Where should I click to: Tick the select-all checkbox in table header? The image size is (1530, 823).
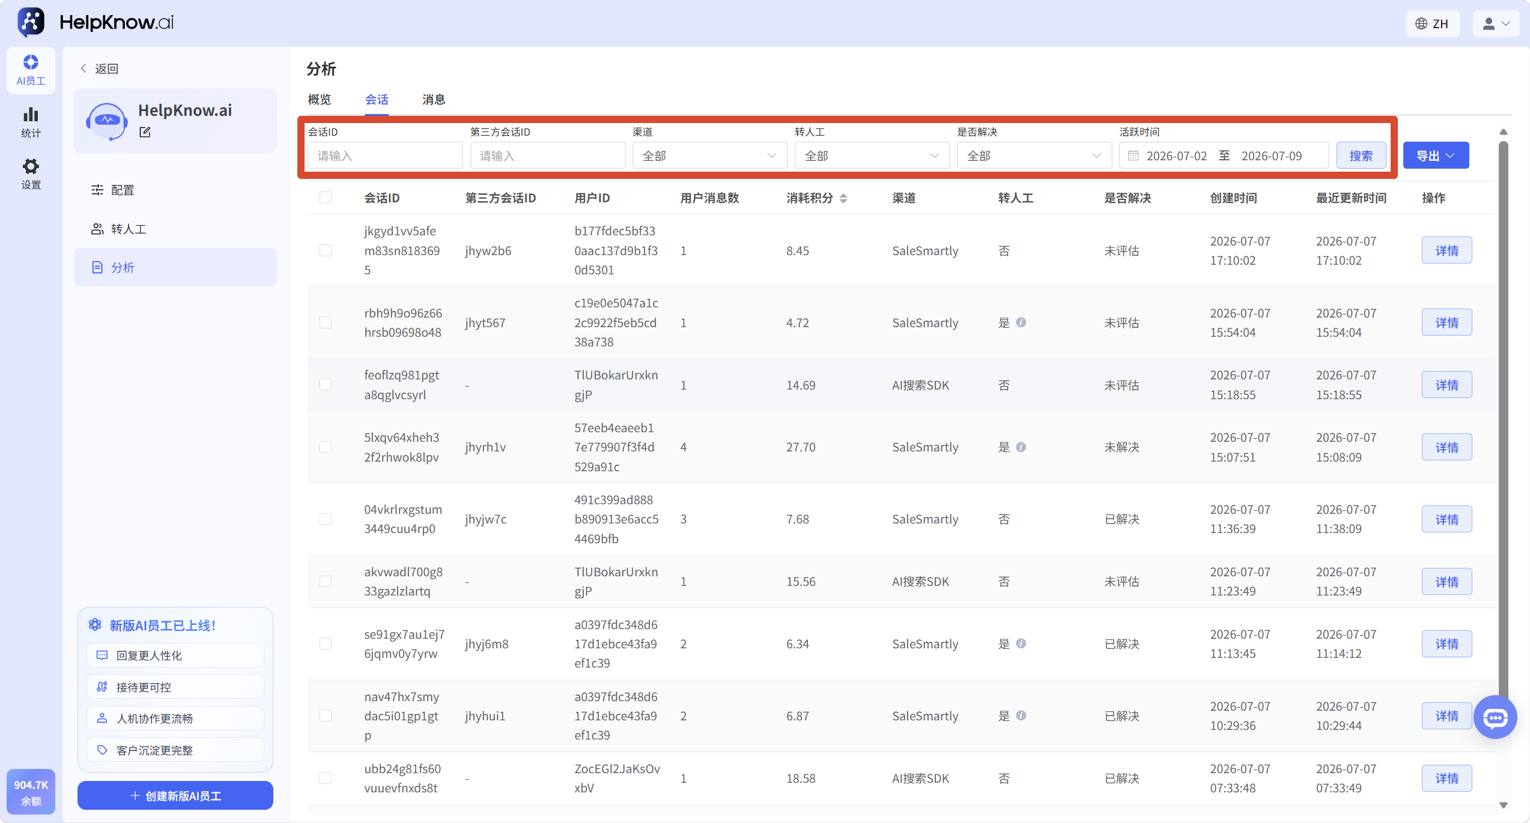[326, 197]
